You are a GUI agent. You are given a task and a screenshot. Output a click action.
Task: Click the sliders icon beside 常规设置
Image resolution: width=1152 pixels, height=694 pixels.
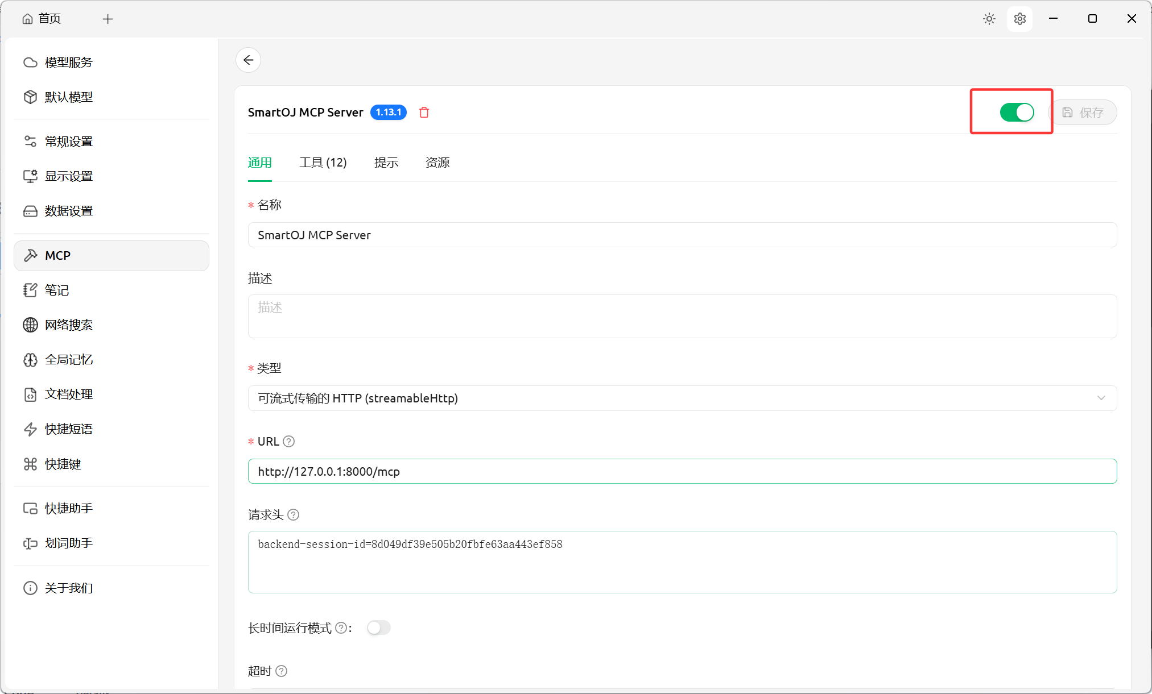pyautogui.click(x=30, y=142)
